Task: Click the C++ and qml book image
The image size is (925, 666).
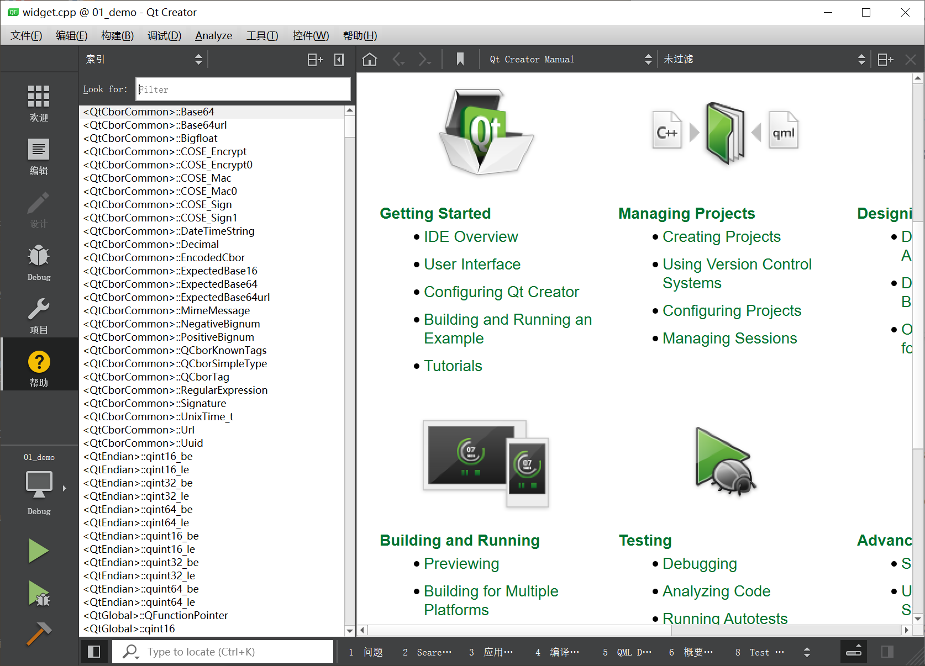Action: tap(725, 133)
